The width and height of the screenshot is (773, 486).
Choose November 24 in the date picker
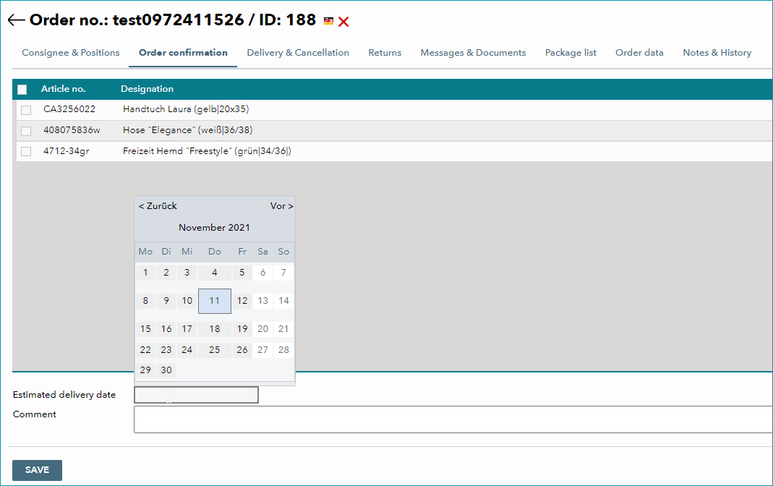pyautogui.click(x=187, y=350)
